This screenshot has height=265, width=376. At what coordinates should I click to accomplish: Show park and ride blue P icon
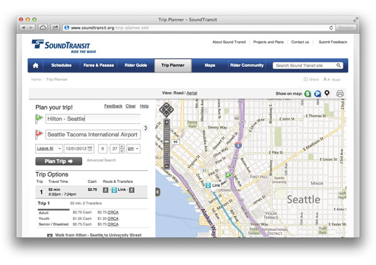click(317, 93)
